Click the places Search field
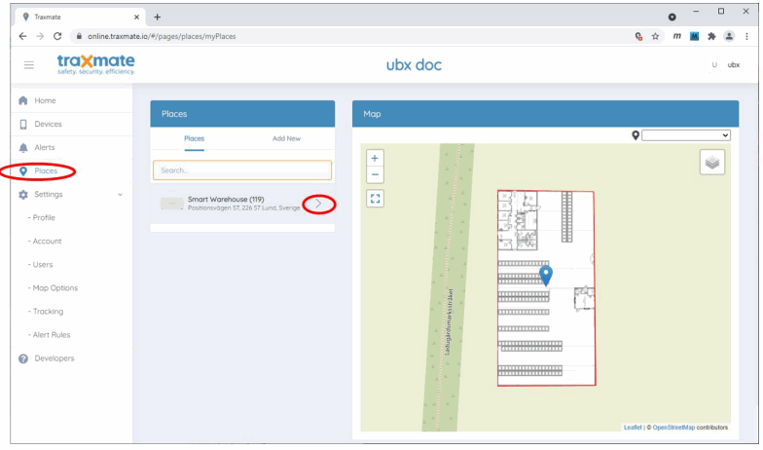This screenshot has width=763, height=450. (x=242, y=170)
